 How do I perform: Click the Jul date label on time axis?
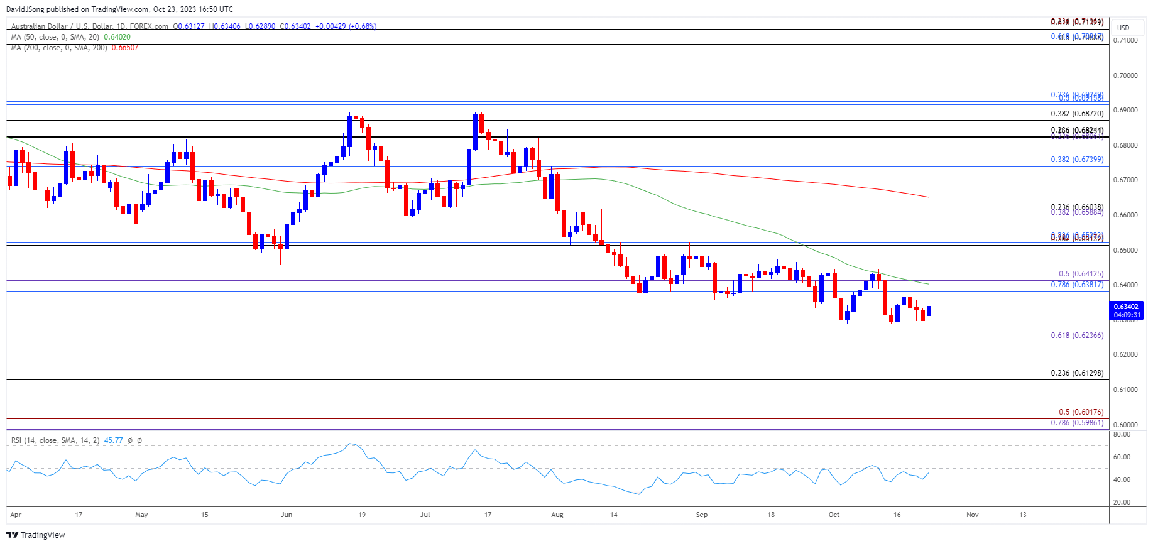(425, 515)
